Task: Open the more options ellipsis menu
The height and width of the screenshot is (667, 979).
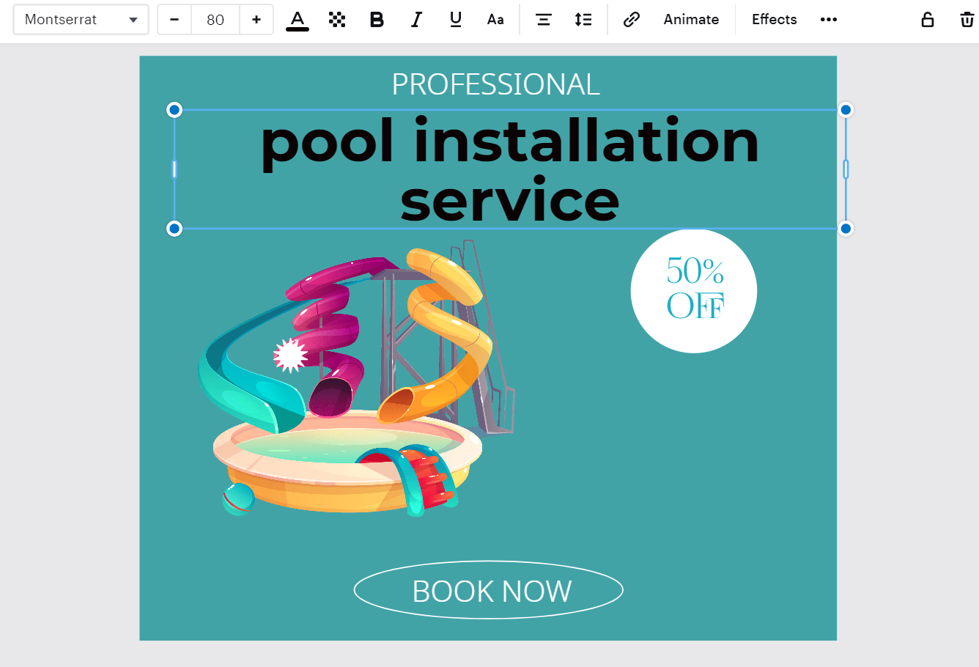Action: click(x=829, y=20)
